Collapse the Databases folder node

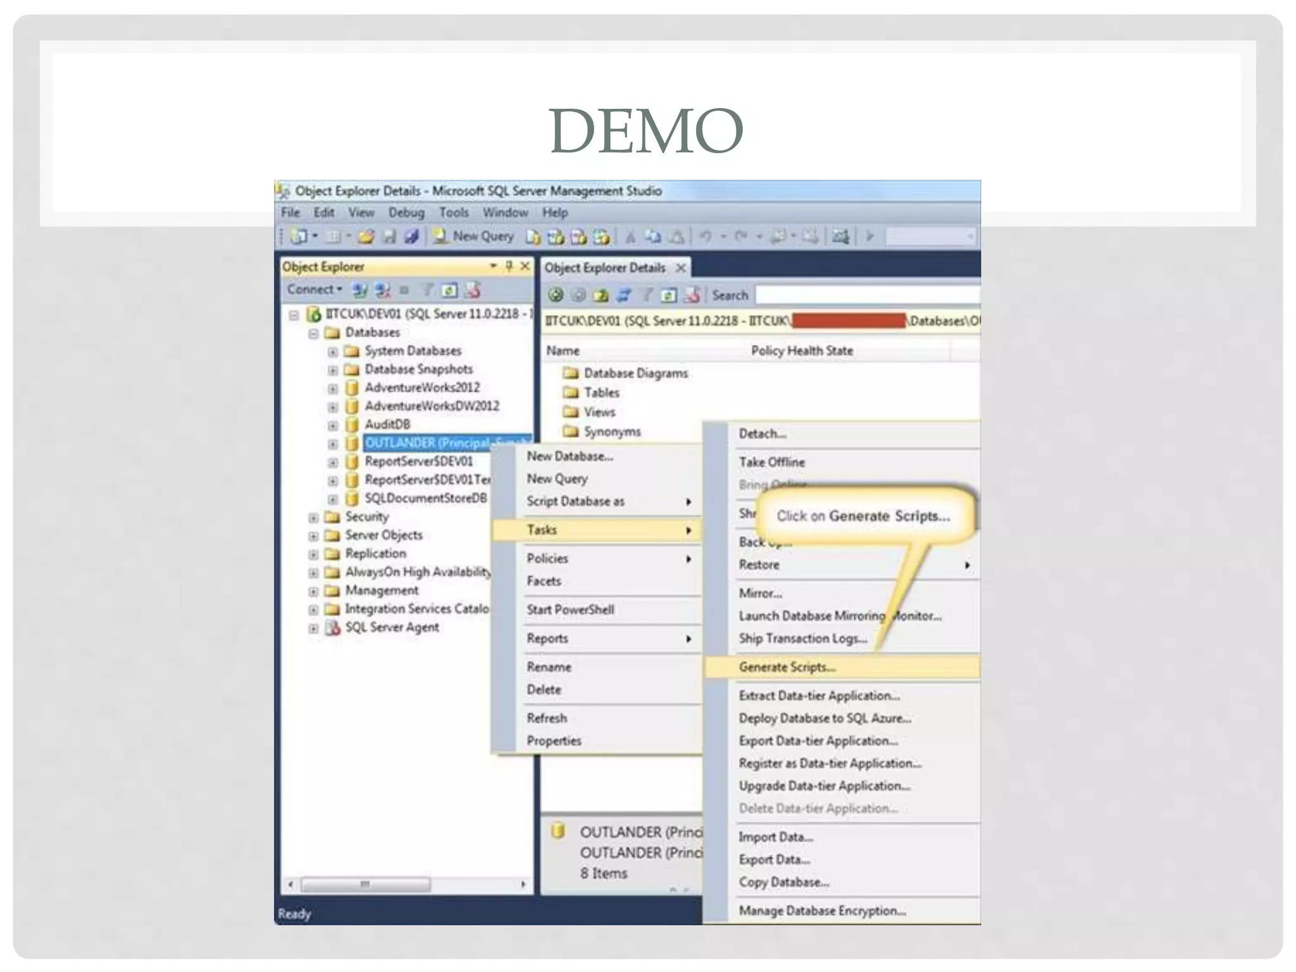click(x=313, y=333)
